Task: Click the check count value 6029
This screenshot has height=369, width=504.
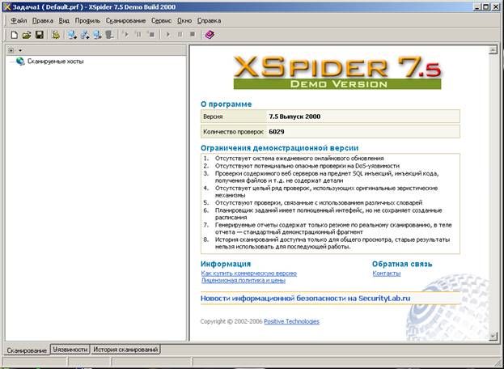Action: (x=277, y=131)
